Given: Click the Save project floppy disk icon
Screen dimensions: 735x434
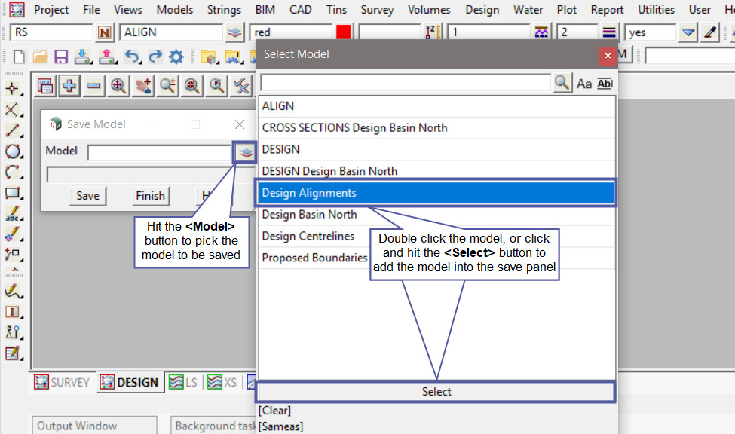Looking at the screenshot, I should 61,57.
